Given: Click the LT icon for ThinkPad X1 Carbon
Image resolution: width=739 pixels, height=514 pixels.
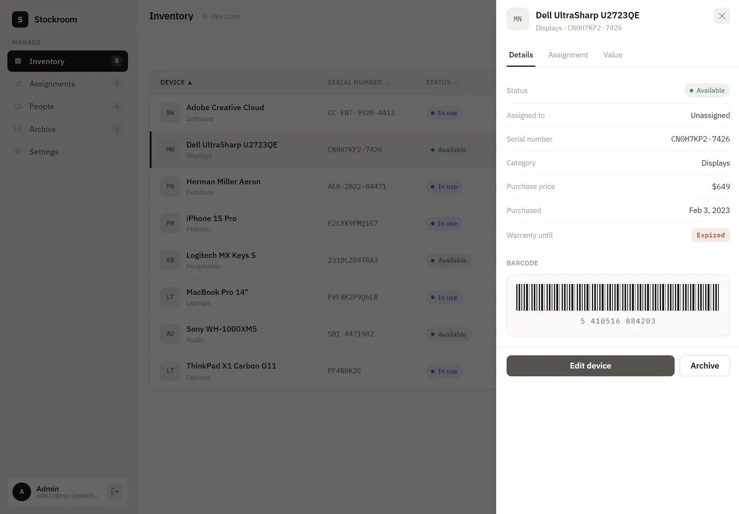Looking at the screenshot, I should pyautogui.click(x=170, y=371).
